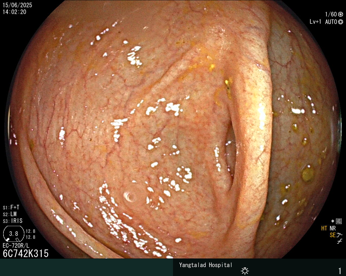Click the EC-720R/L scope model label

point(16,246)
